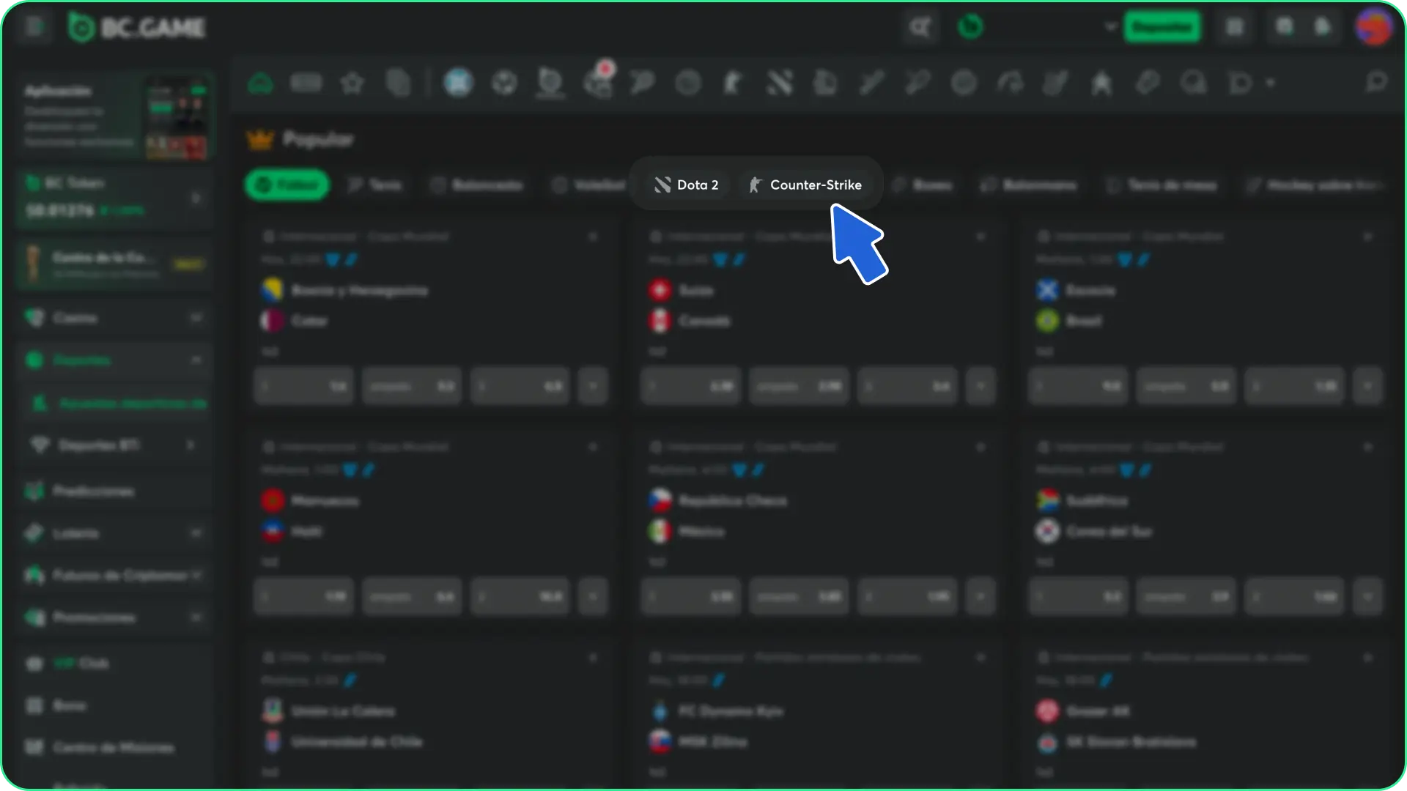This screenshot has height=791, width=1407.
Task: Open favorites star in the sports bar
Action: (x=352, y=83)
